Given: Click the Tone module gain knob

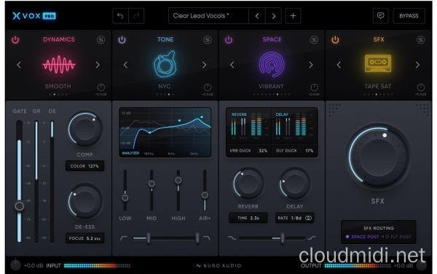Looking at the screenshot, I should coord(208,87).
